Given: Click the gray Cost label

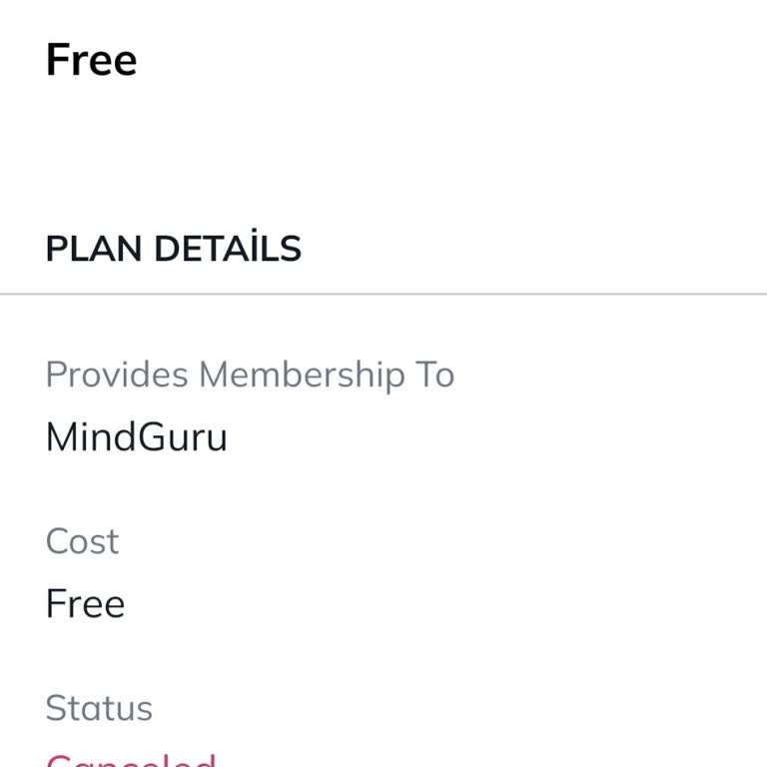Looking at the screenshot, I should tap(82, 541).
